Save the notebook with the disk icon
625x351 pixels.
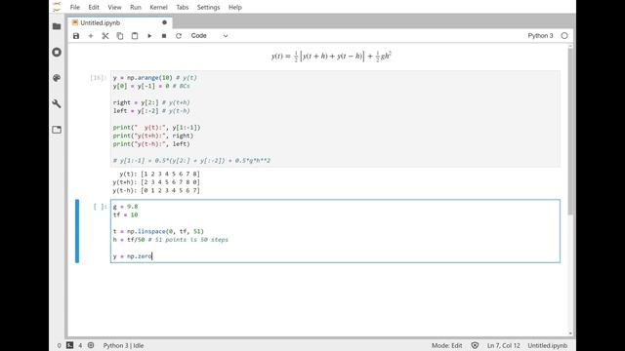76,36
